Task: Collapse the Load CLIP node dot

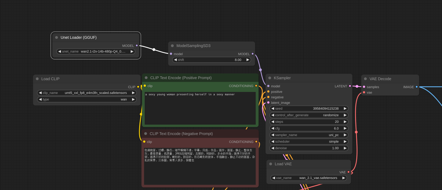Action: coord(37,79)
